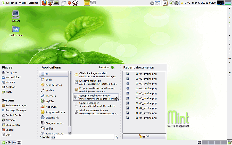The width and height of the screenshot is (232, 145).
Task: Open recent document 00-06_izvelne.png
Action: pos(144,98)
